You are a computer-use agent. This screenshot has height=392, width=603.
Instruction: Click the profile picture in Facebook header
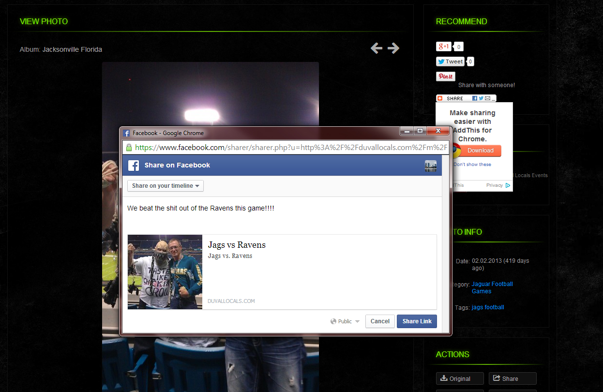point(430,166)
